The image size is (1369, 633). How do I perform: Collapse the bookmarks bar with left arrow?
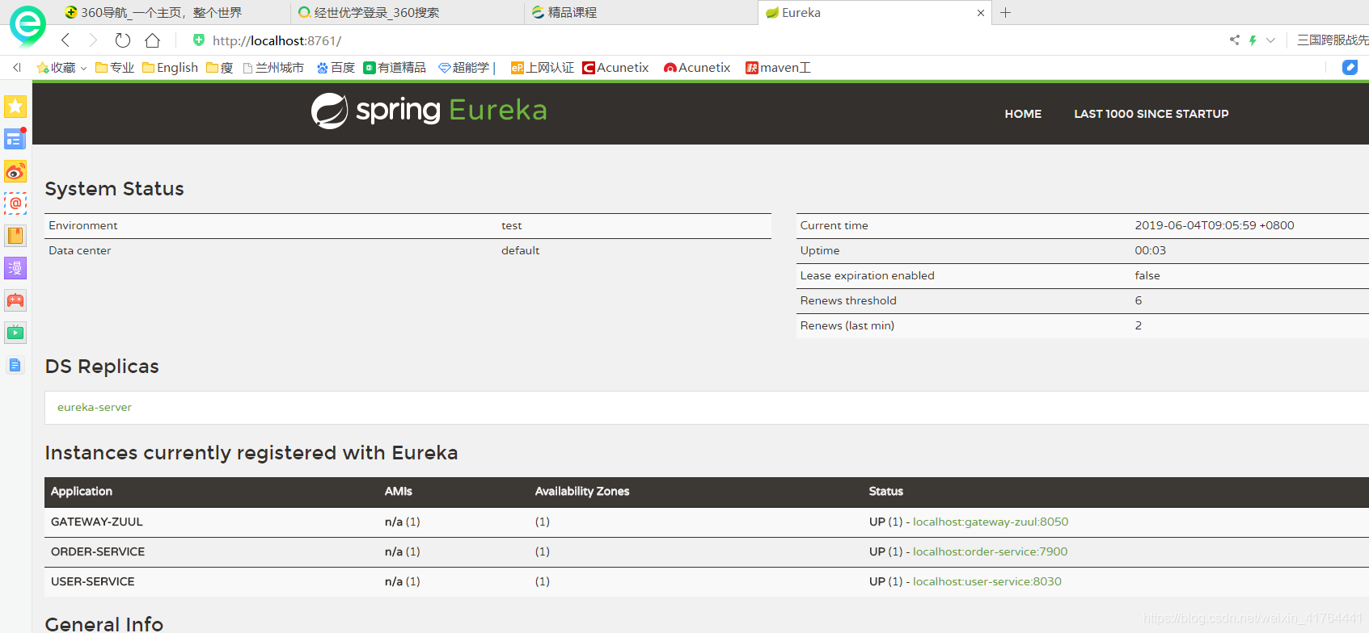[16, 68]
